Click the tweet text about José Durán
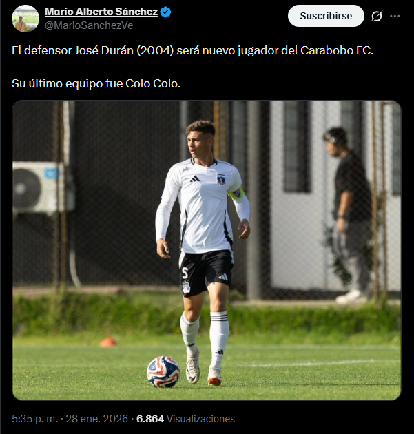Screen dimensions: 414x434 [x=193, y=51]
